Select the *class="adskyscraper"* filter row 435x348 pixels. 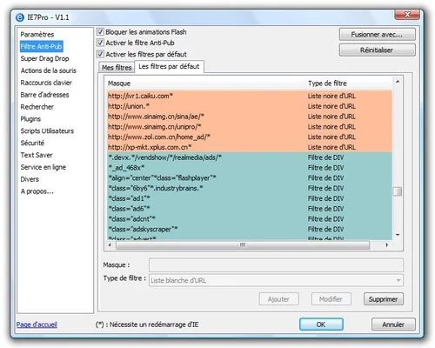[250, 229]
